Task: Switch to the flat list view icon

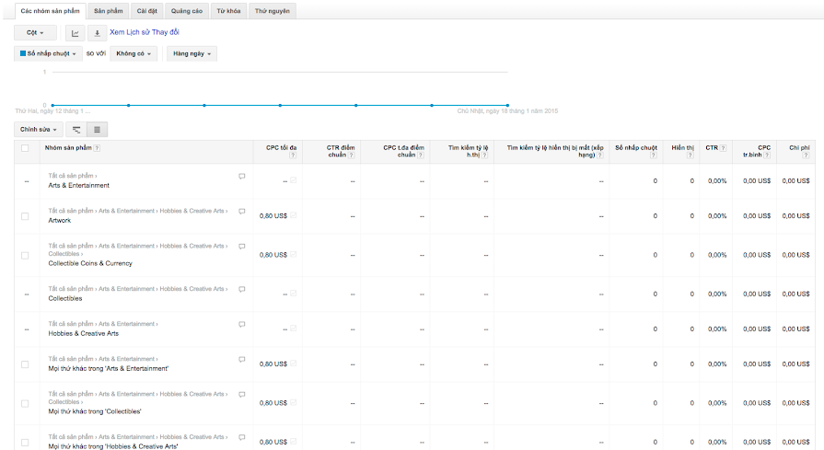Action: (x=98, y=130)
